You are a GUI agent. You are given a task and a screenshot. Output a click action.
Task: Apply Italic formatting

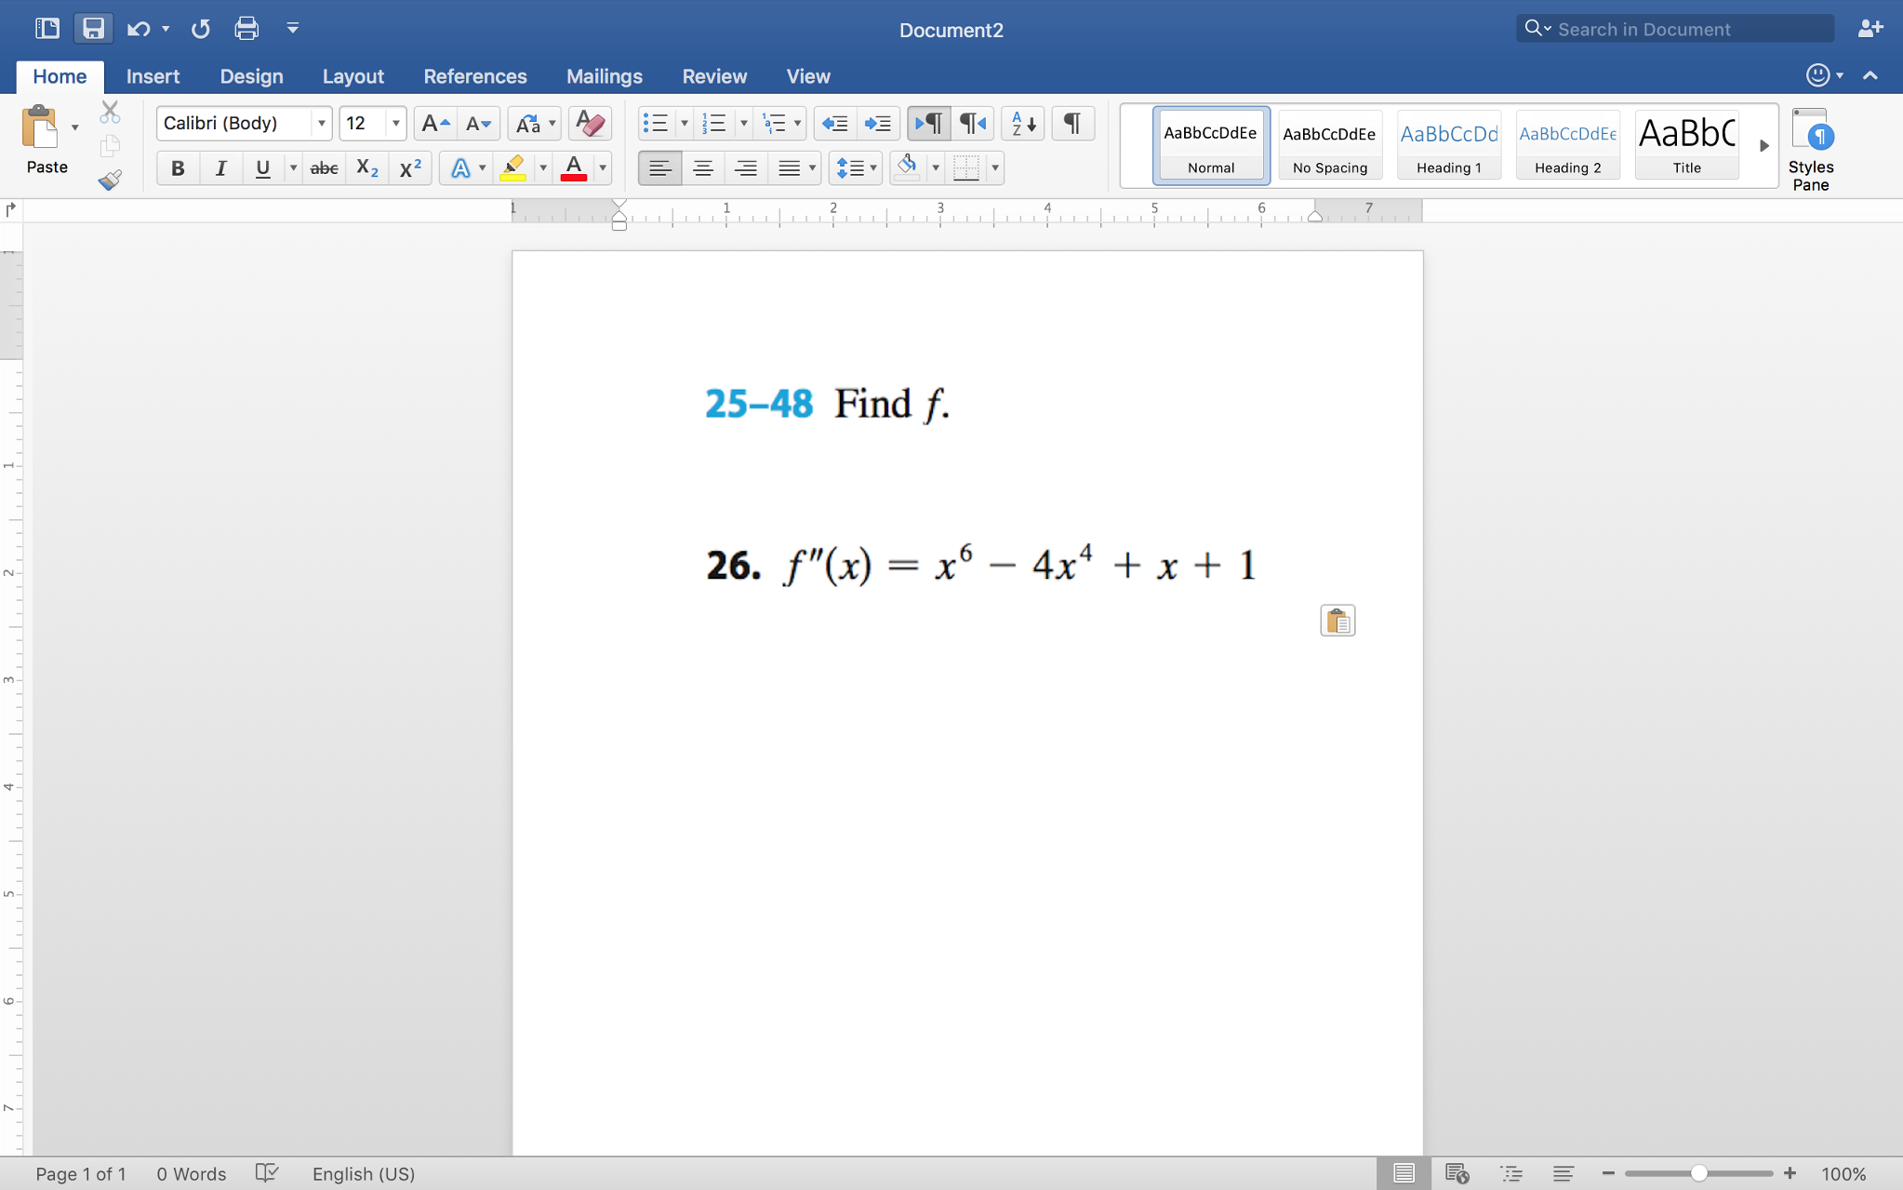tap(220, 167)
